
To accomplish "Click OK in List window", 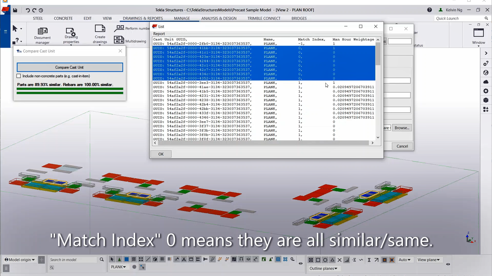I will (161, 154).
